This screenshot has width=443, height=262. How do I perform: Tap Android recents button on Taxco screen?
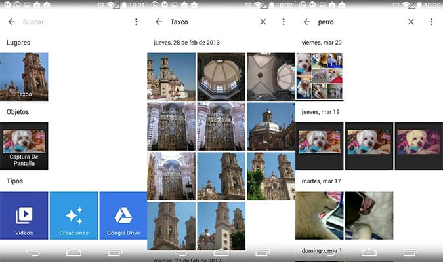click(263, 253)
